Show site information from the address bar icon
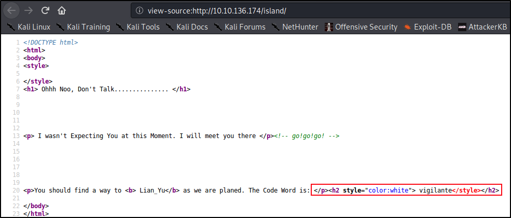Screen dimensions: 511x218 (x=140, y=11)
